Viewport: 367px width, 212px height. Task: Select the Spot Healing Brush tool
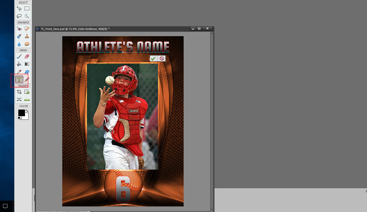[x=27, y=29]
